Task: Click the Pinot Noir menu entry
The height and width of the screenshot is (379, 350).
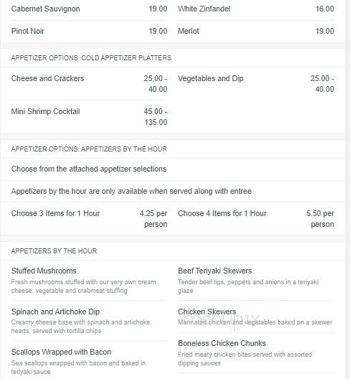Action: click(x=27, y=31)
